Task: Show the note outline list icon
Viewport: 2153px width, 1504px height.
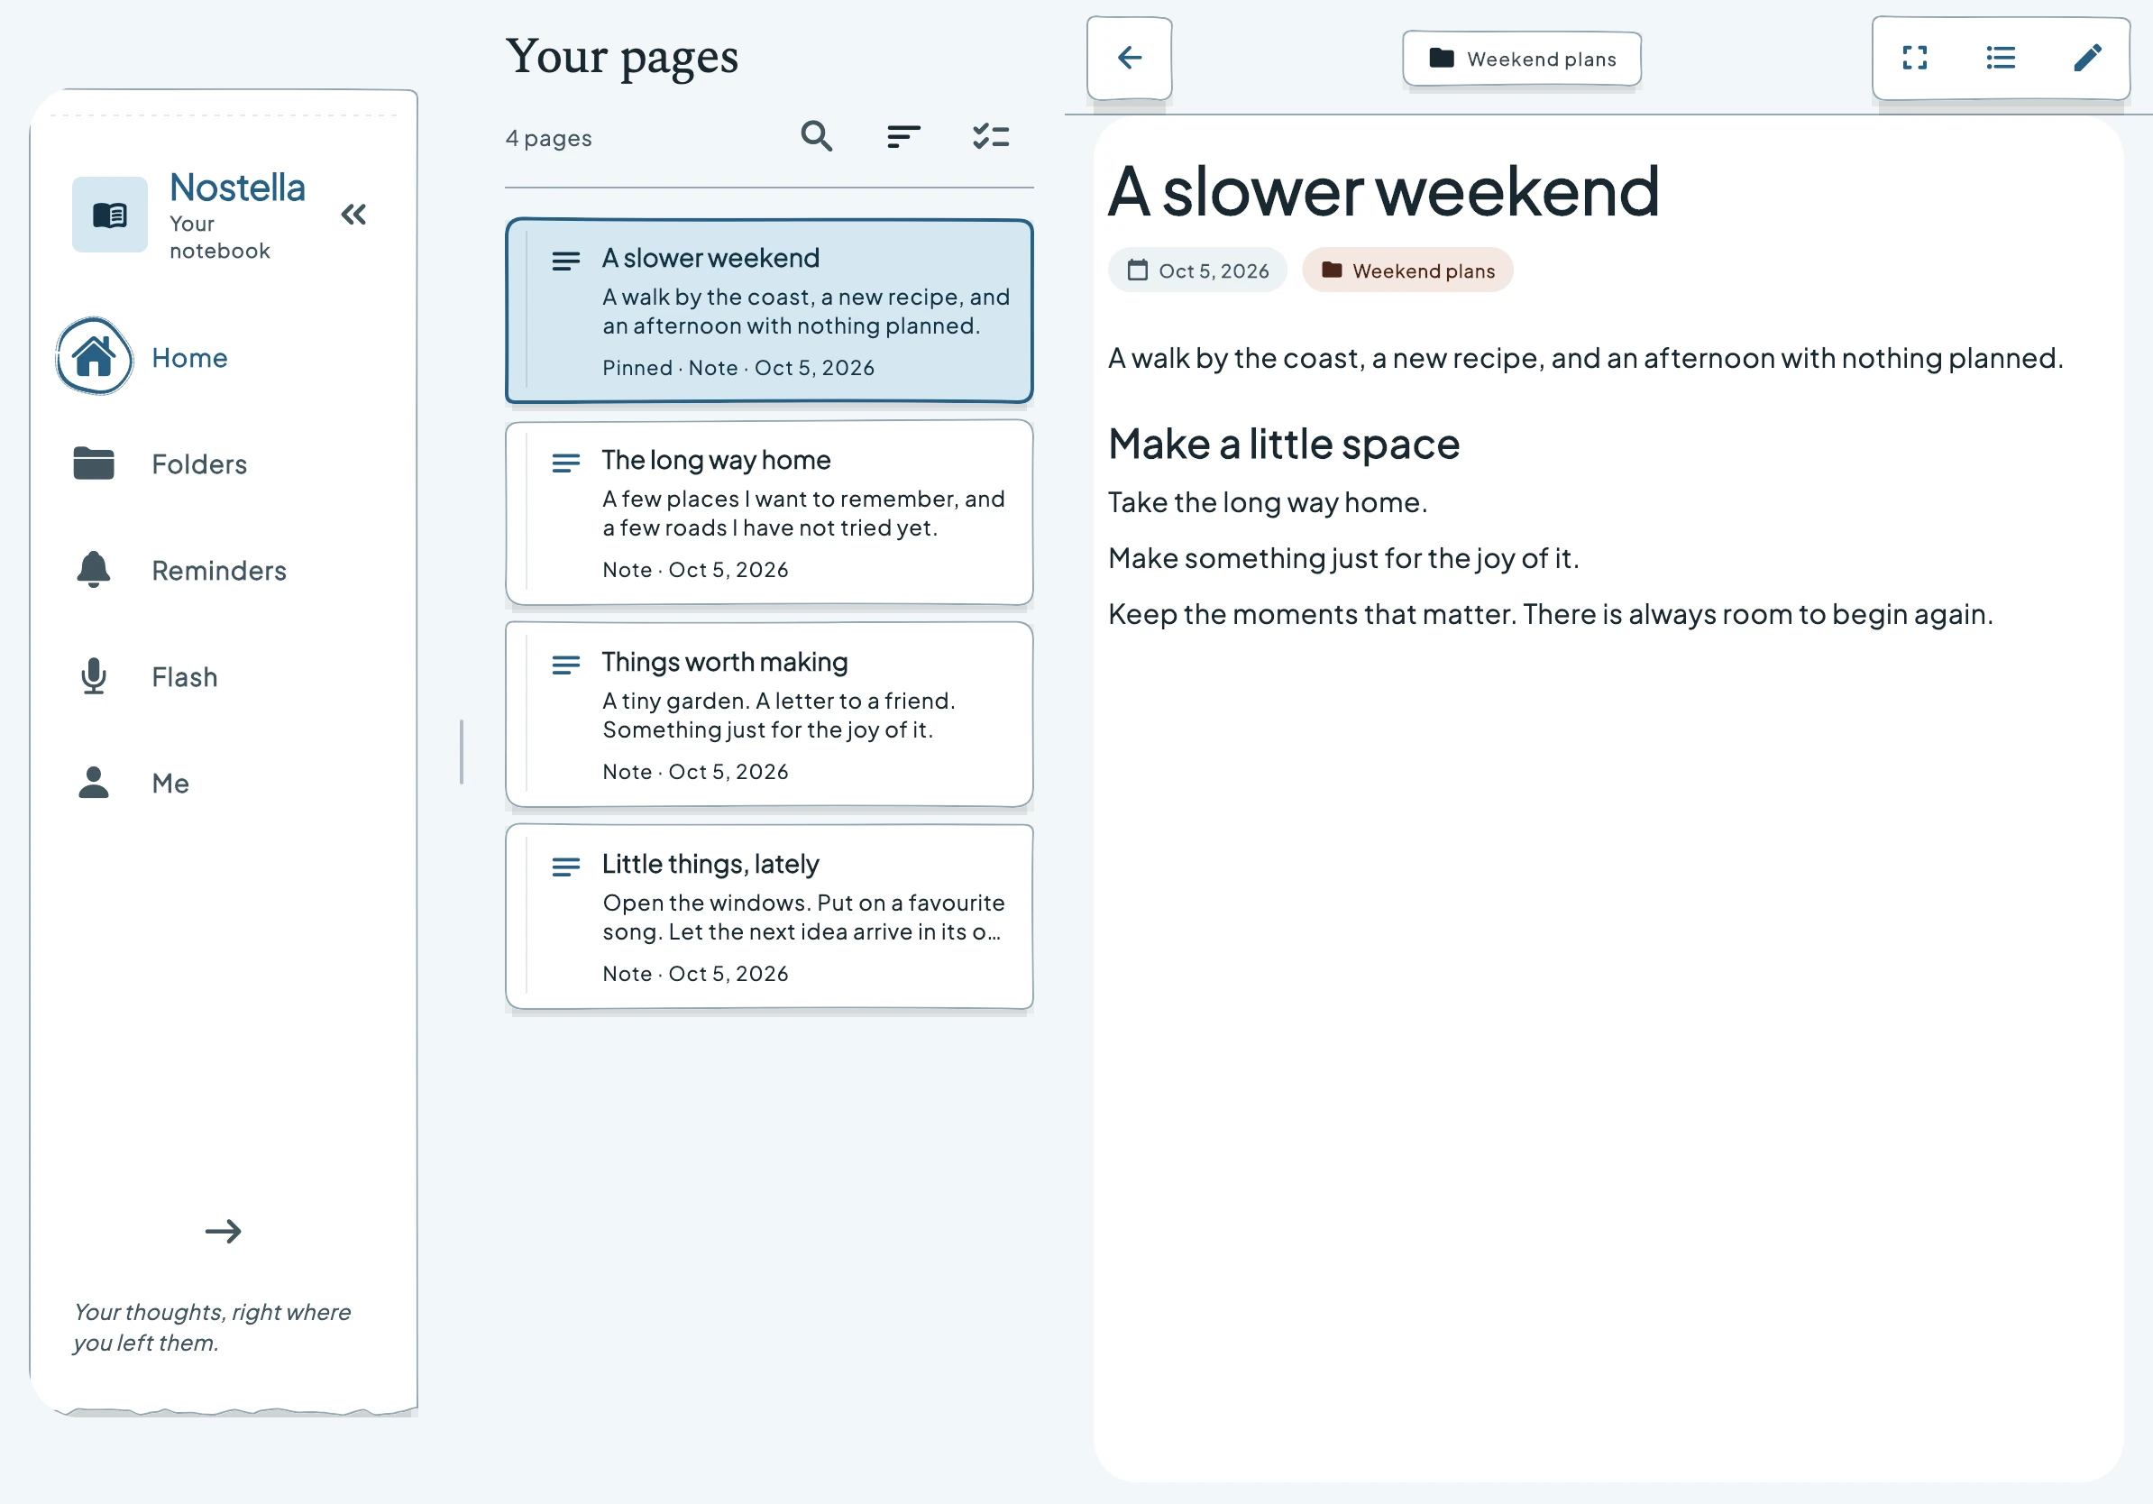Action: (x=2000, y=58)
